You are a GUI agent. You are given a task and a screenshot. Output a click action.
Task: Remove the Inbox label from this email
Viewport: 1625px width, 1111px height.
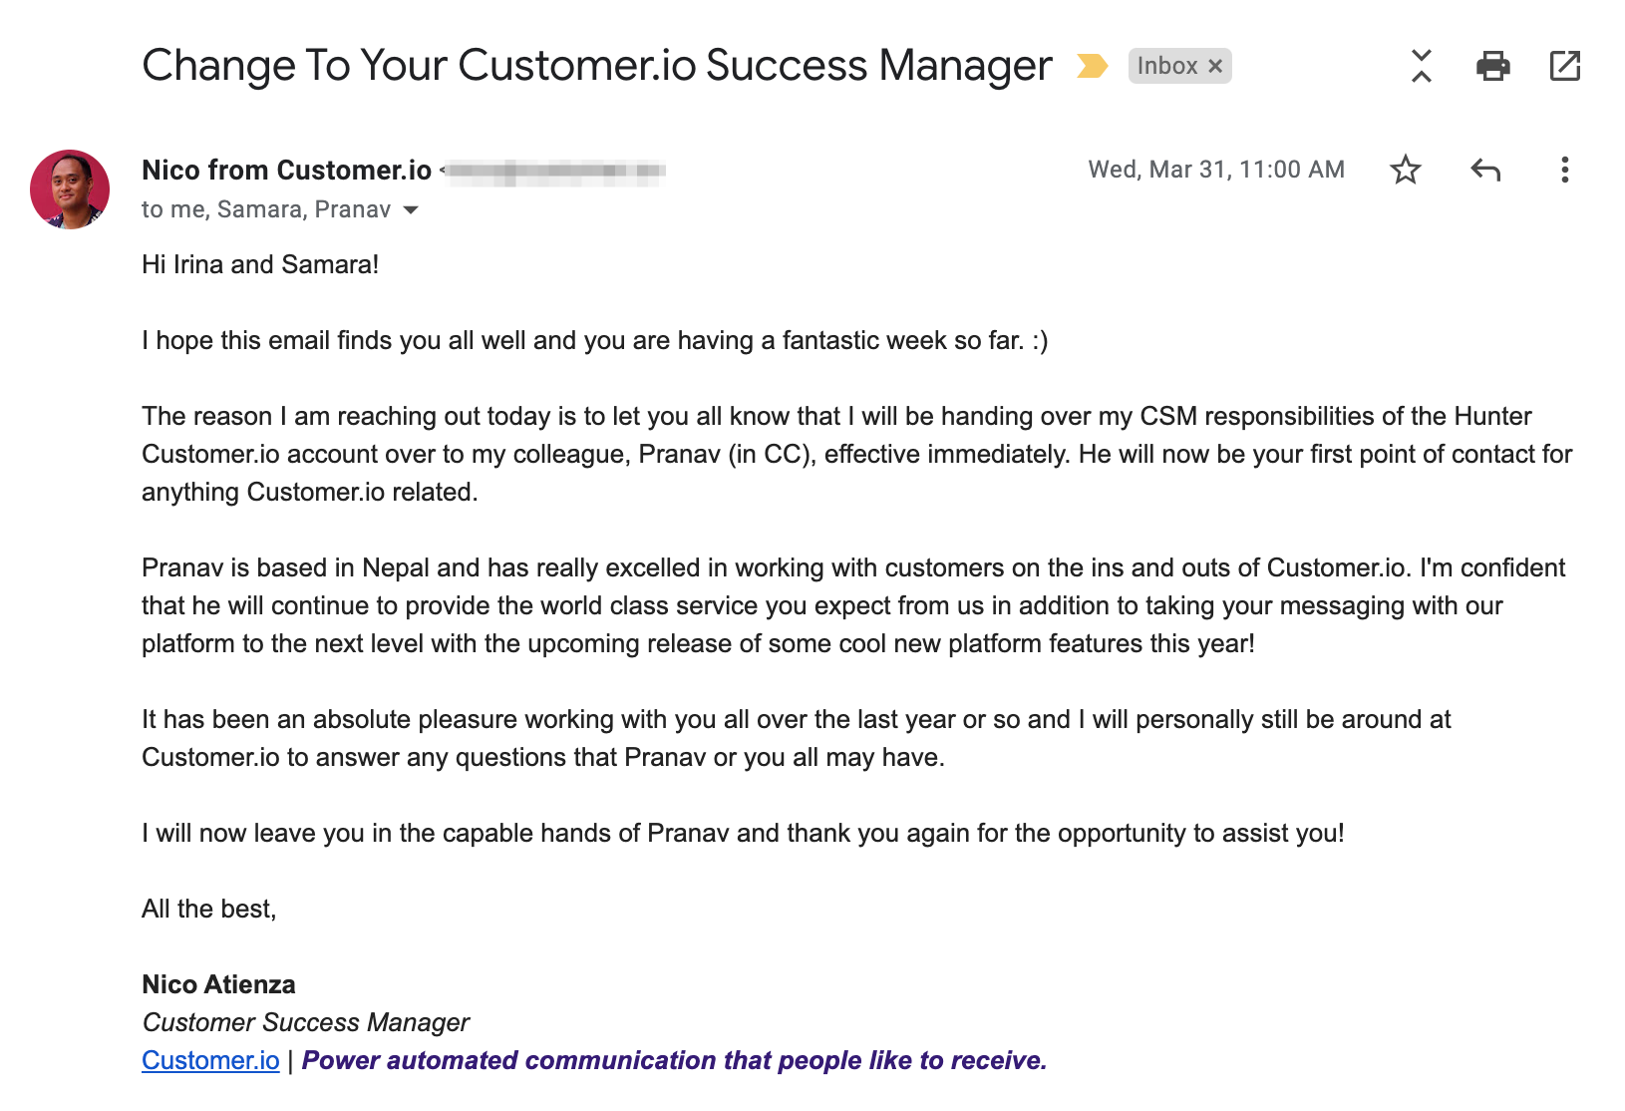1215,66
